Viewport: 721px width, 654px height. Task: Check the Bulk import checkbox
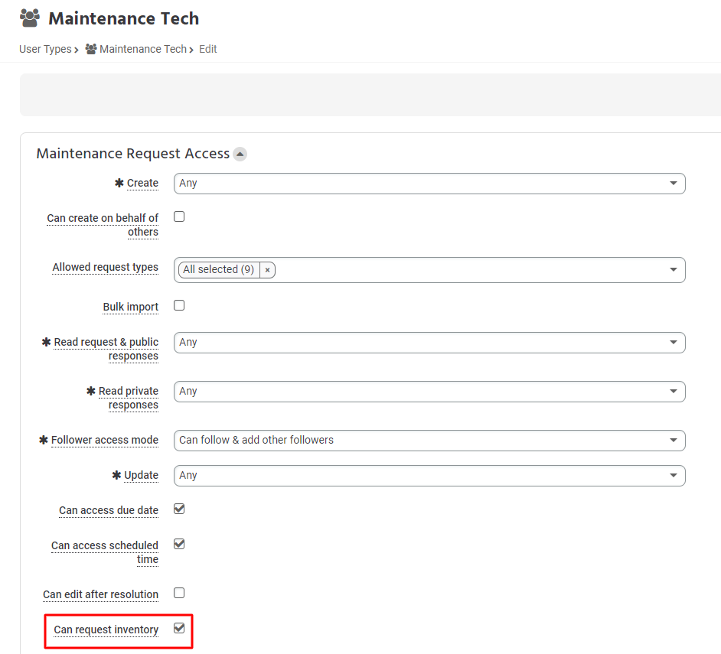pos(179,305)
